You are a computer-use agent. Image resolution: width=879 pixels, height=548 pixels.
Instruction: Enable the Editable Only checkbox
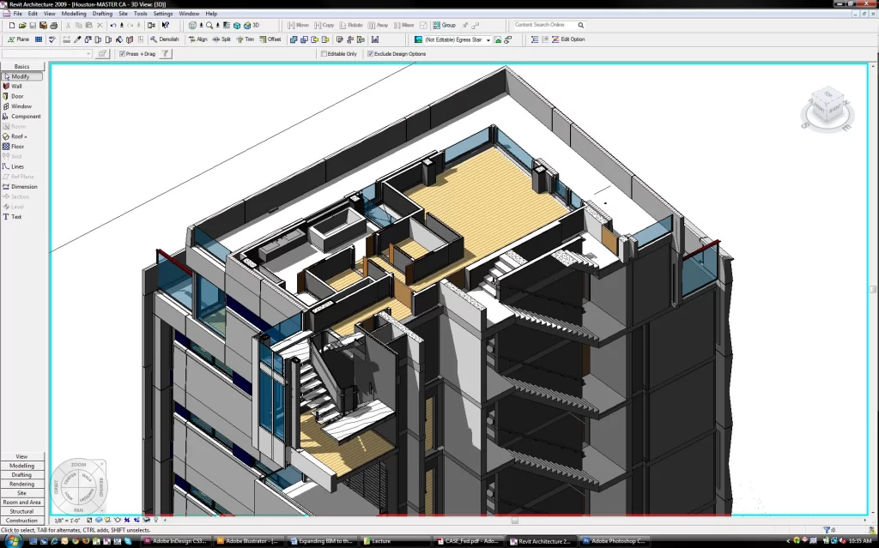[325, 53]
